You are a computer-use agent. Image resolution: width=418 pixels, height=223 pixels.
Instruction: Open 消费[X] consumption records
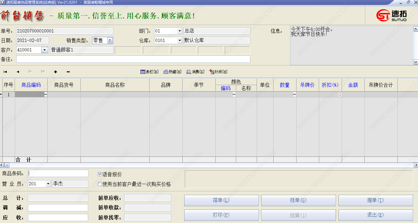(x=195, y=72)
